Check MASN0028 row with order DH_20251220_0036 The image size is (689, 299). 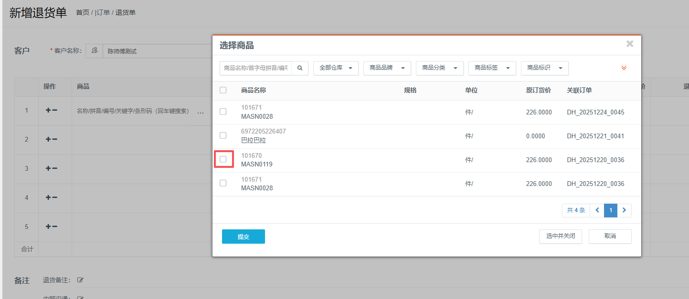pos(223,183)
